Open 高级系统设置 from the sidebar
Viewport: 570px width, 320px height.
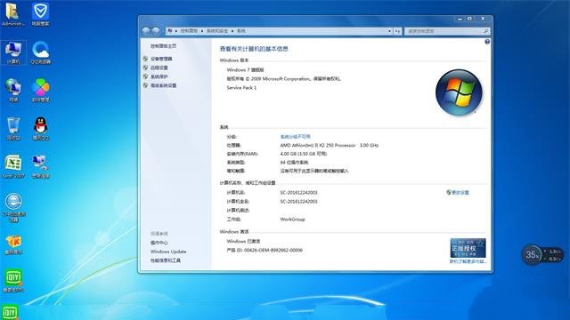coord(164,85)
